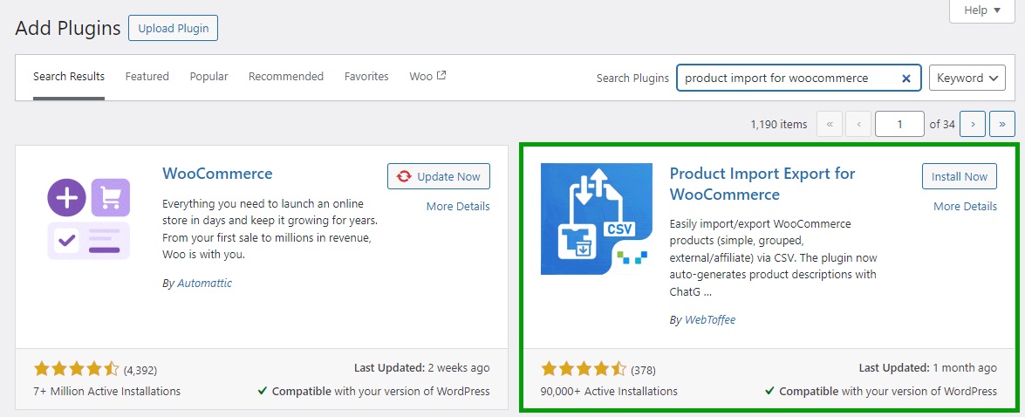
Task: View the Favorites tab
Action: (x=366, y=77)
